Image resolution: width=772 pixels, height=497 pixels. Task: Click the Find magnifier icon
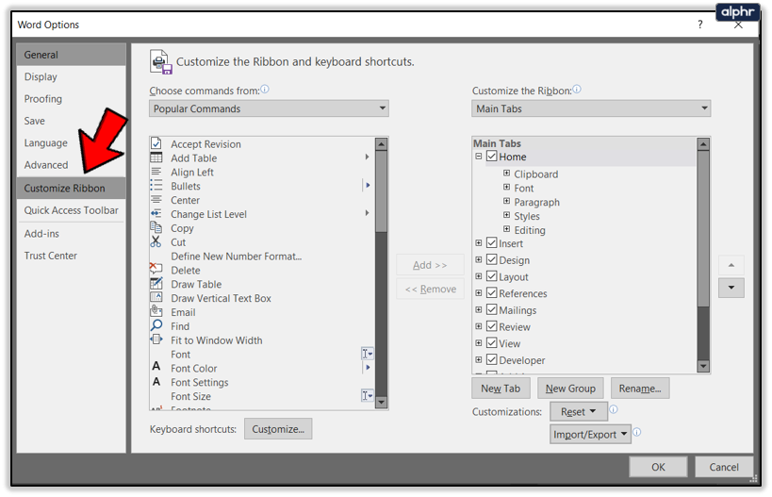click(156, 325)
